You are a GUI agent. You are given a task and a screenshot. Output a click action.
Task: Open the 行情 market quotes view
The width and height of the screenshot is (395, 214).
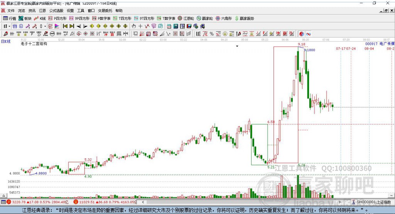[x=10, y=19]
